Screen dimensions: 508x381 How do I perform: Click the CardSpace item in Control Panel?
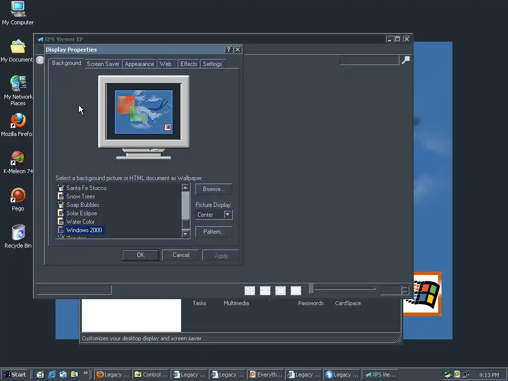348,303
